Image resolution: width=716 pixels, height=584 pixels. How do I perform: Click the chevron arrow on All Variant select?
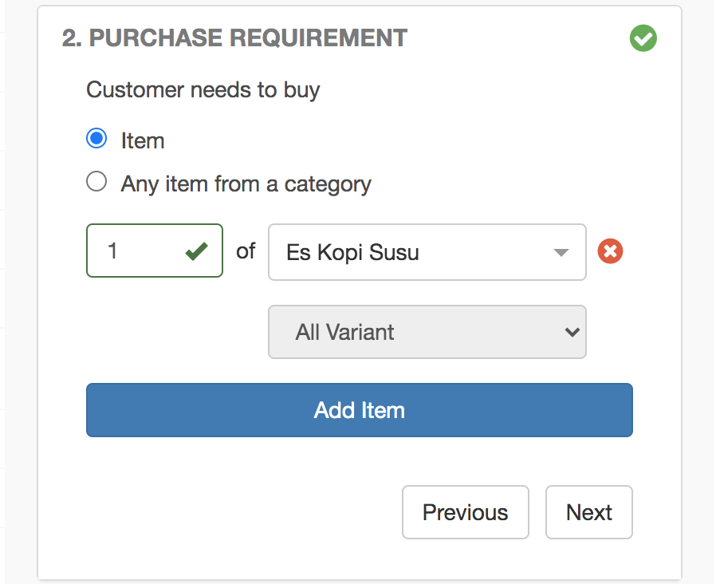coord(571,332)
